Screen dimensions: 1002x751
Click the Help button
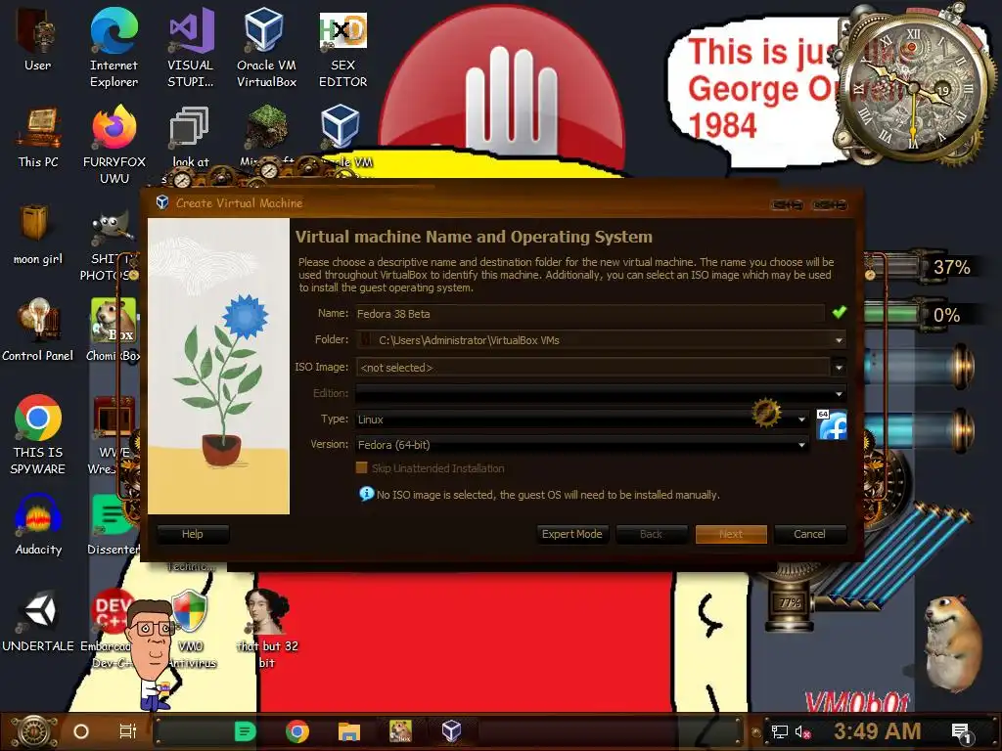coord(193,534)
